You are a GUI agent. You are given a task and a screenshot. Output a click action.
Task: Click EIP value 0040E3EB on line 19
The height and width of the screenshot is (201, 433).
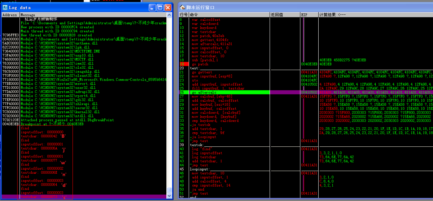(309, 64)
